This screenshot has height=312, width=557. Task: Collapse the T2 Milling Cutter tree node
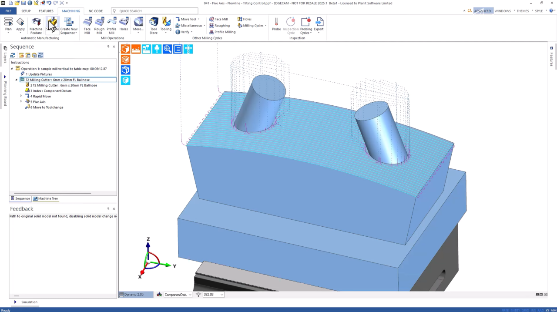pyautogui.click(x=16, y=80)
